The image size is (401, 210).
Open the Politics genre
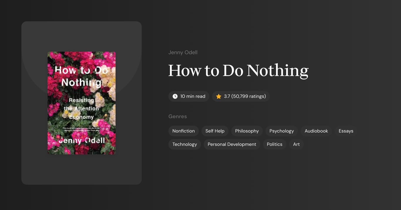(274, 144)
